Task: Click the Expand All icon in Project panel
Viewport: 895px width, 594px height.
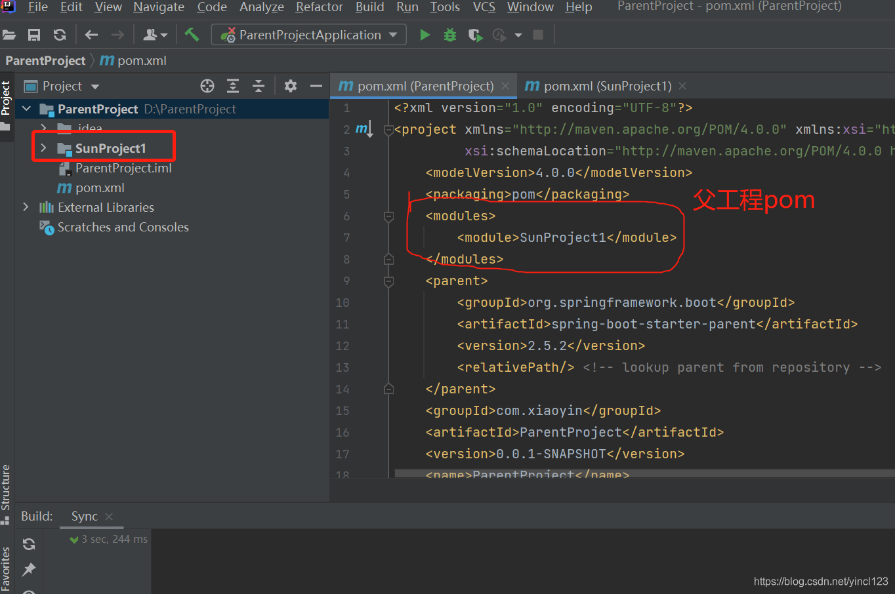Action: pos(233,86)
